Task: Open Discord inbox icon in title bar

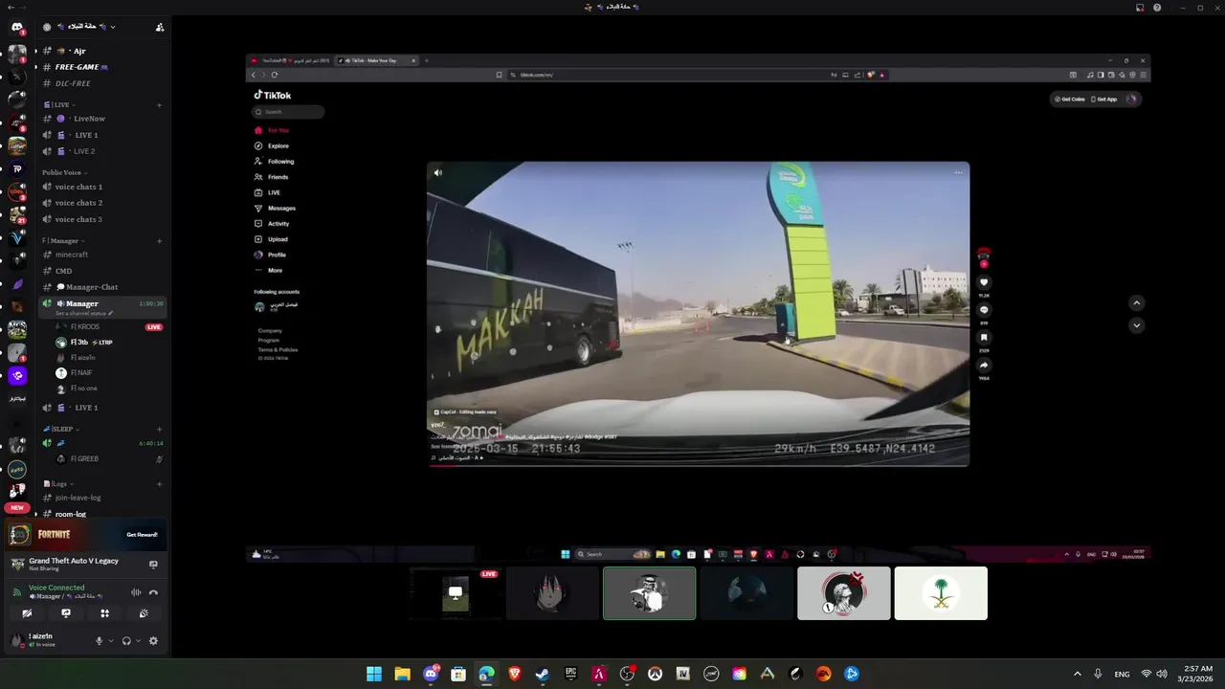Action: pos(1140,7)
